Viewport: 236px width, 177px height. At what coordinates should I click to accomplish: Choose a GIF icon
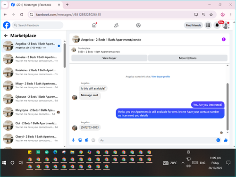93,140
